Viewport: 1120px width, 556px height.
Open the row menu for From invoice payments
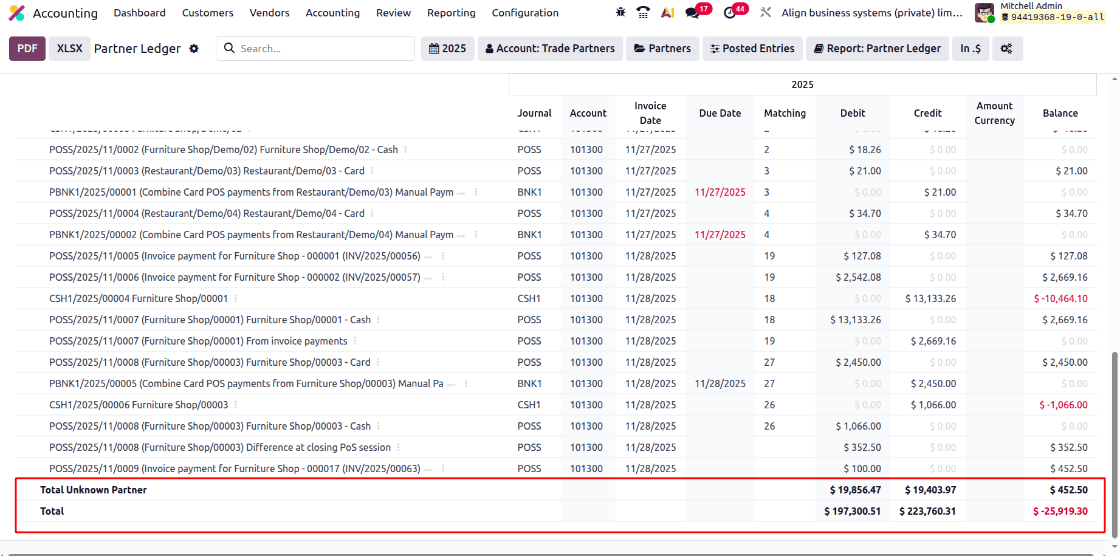pyautogui.click(x=355, y=341)
